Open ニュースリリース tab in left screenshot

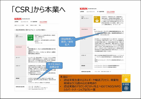24,22
